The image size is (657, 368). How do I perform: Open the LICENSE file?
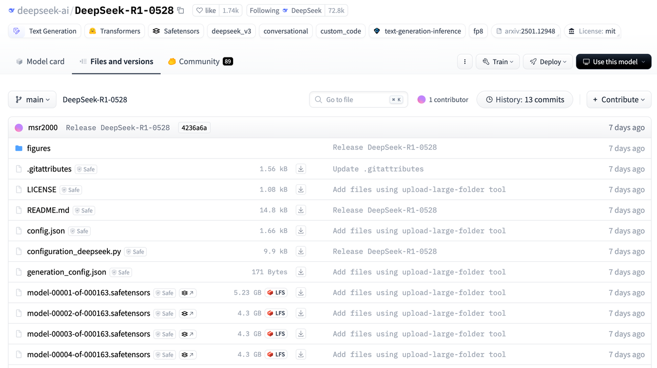[x=42, y=189]
